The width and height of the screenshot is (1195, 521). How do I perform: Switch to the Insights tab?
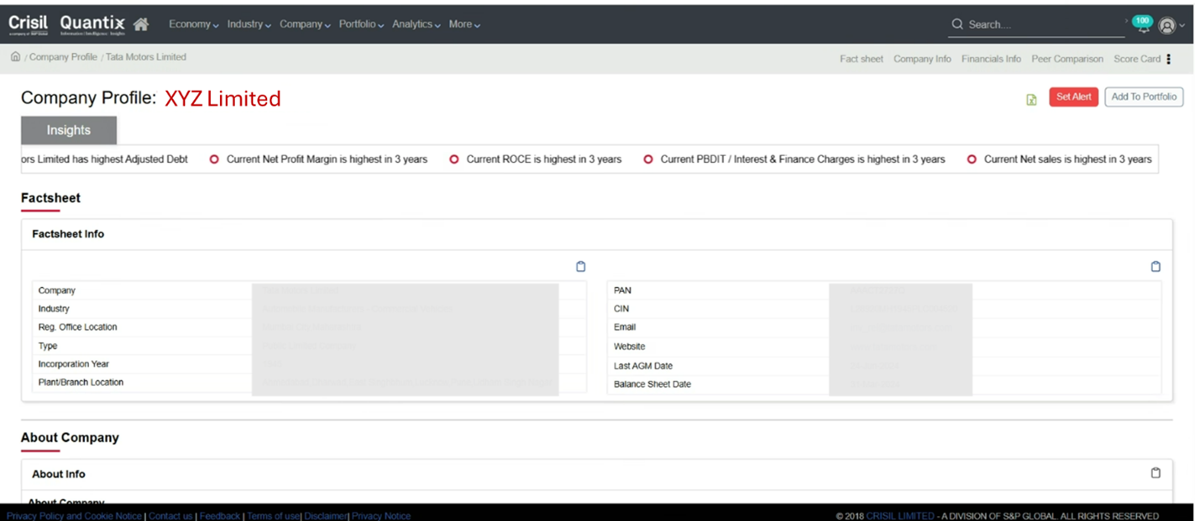[x=69, y=130]
